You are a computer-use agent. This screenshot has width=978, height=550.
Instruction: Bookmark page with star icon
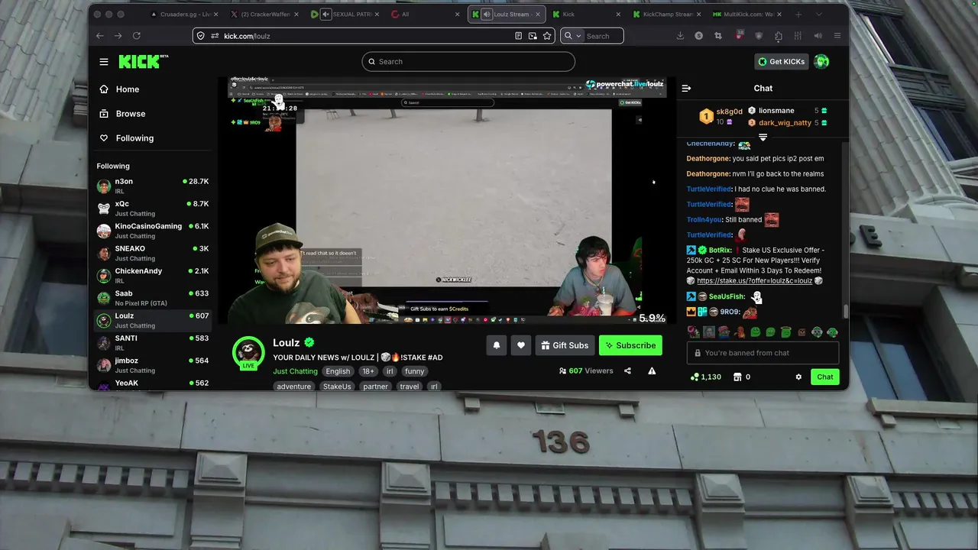click(547, 36)
